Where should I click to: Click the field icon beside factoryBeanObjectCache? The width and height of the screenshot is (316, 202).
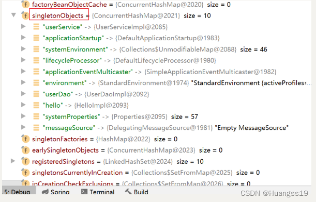(x=25, y=4)
